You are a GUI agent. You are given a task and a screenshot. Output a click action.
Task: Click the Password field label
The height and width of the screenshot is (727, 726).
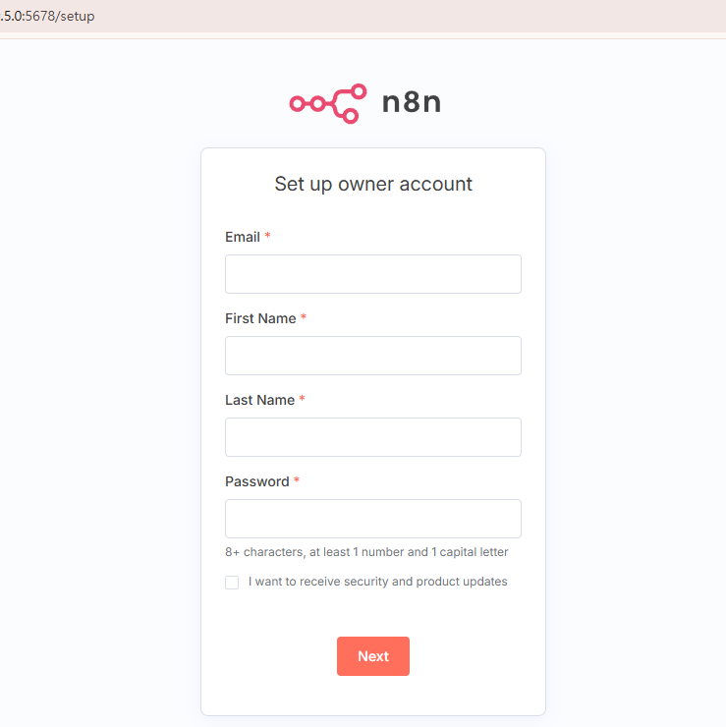coord(257,481)
